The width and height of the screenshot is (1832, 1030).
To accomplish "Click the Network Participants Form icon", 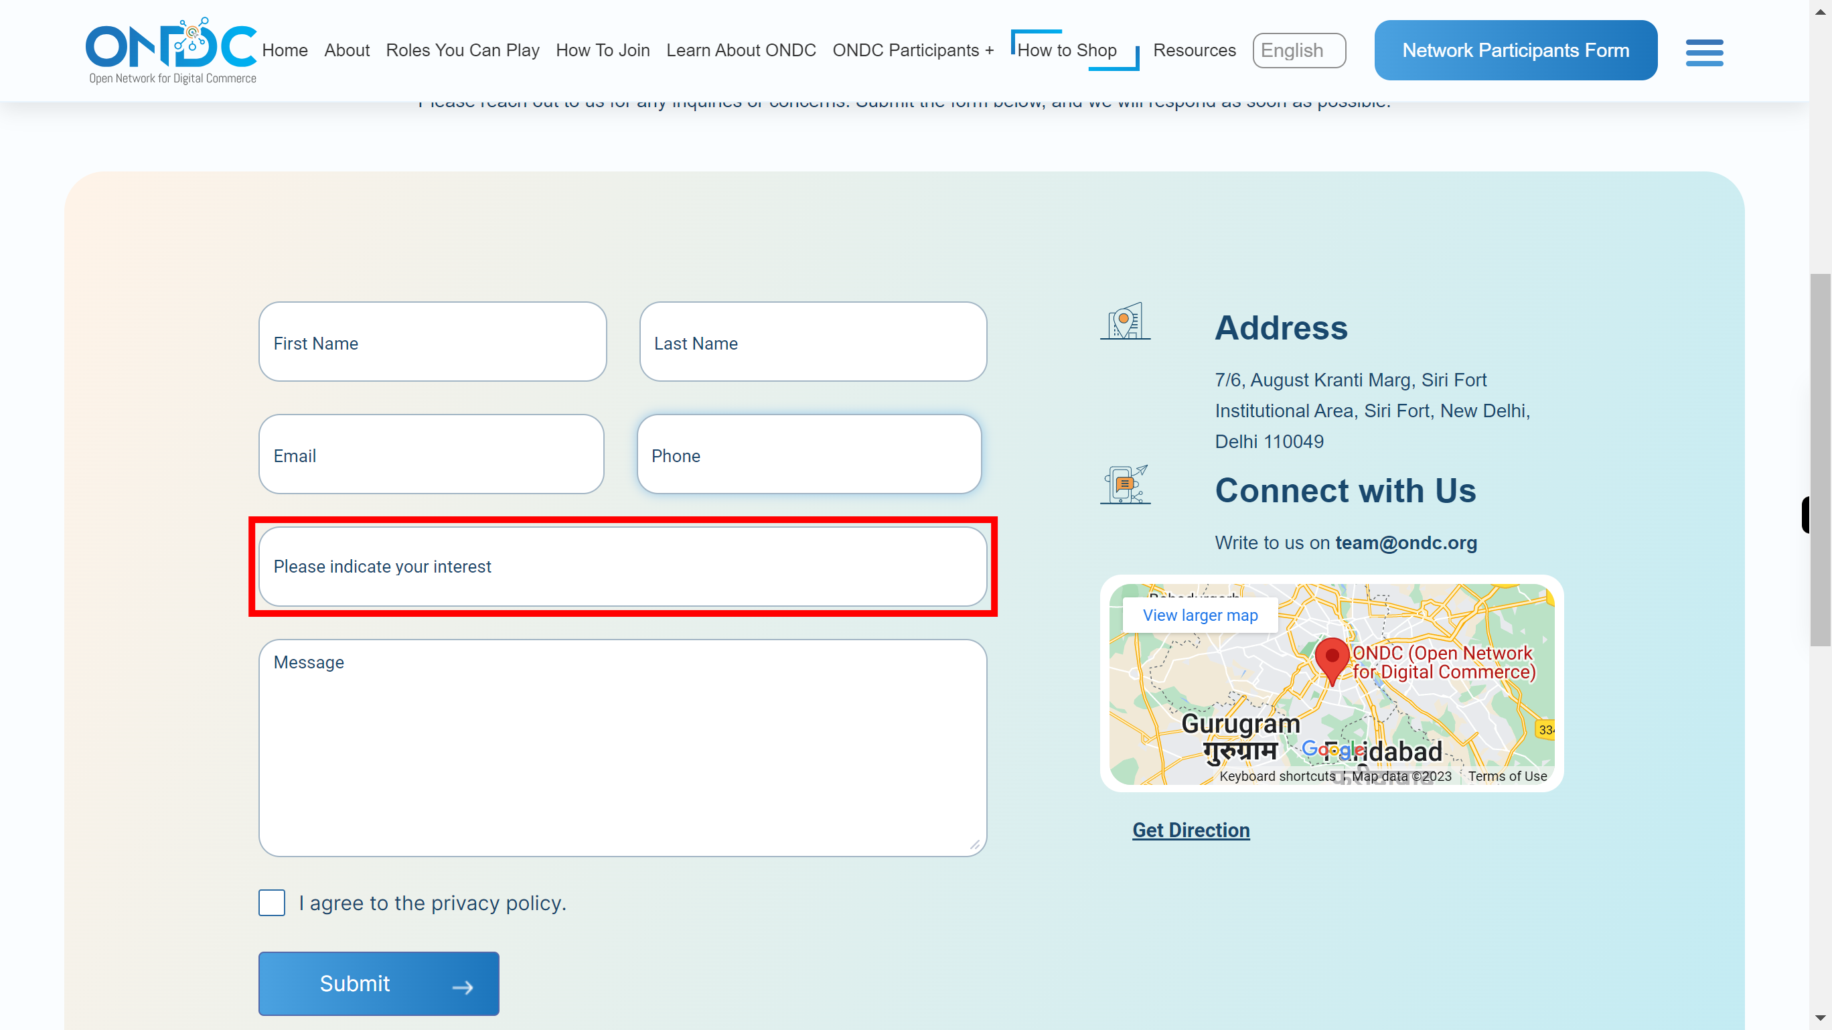I will point(1516,50).
